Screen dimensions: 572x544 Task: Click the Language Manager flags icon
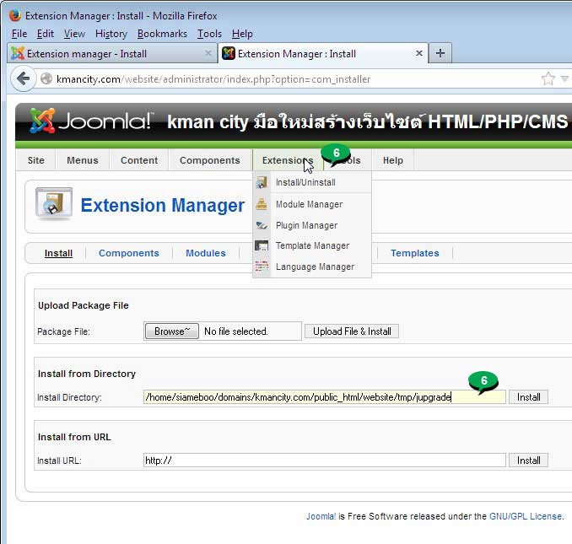262,267
